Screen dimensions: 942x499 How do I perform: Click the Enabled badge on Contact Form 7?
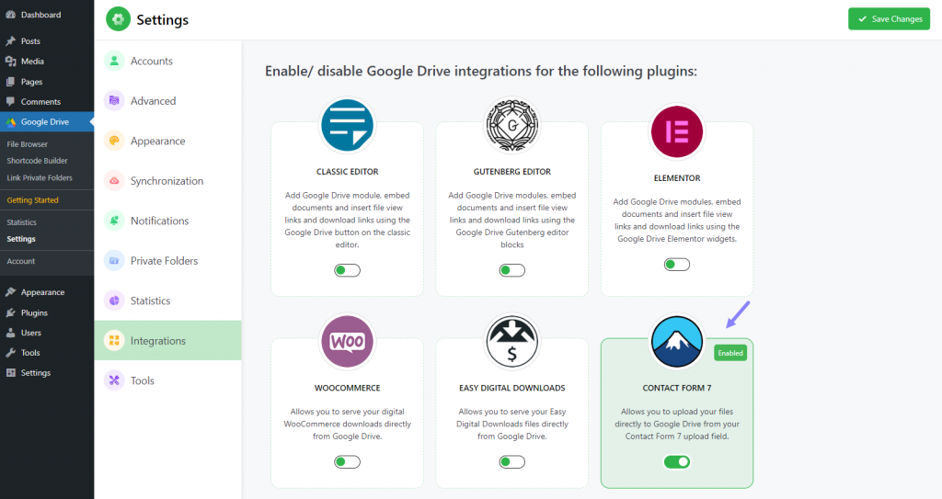(730, 353)
